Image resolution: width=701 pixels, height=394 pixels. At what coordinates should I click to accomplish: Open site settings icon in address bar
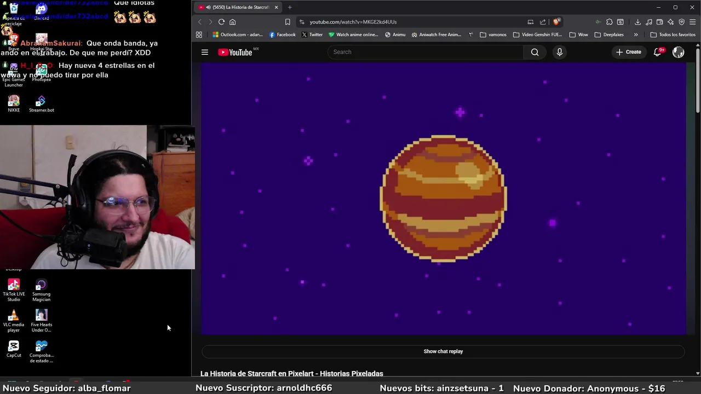click(302, 22)
